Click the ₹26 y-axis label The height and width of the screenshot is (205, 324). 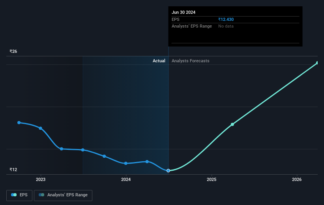13,51
